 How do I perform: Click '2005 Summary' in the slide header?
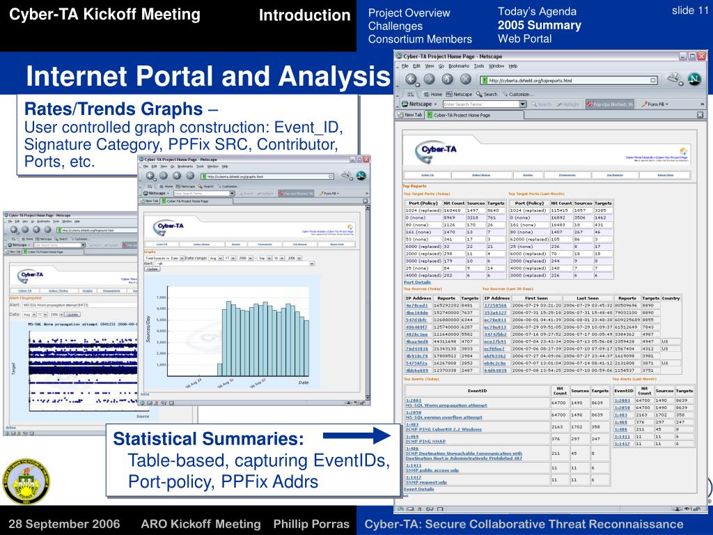[540, 25]
